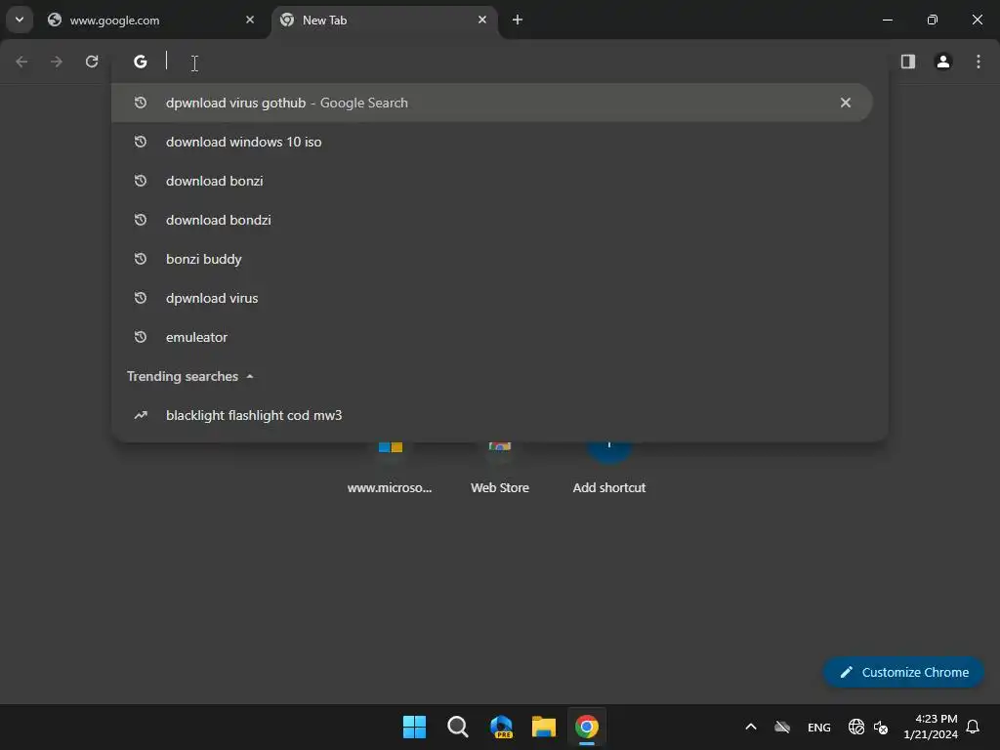Close the New Tab tab
This screenshot has width=1000, height=750.
click(x=482, y=21)
